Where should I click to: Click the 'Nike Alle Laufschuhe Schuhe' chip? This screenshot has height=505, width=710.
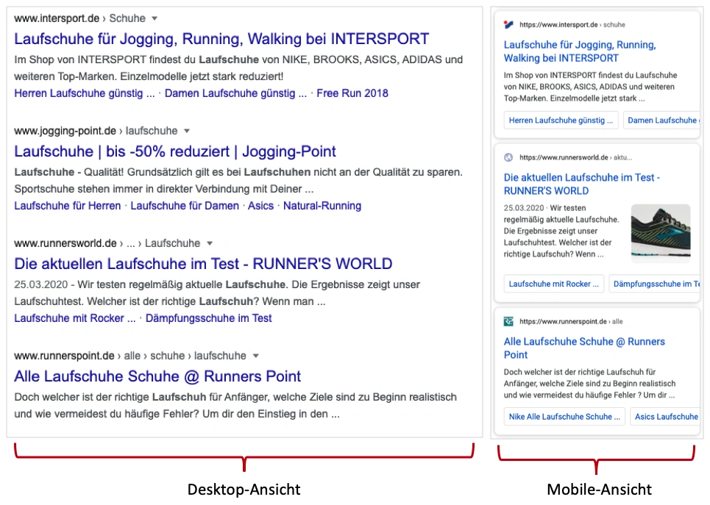pos(564,416)
